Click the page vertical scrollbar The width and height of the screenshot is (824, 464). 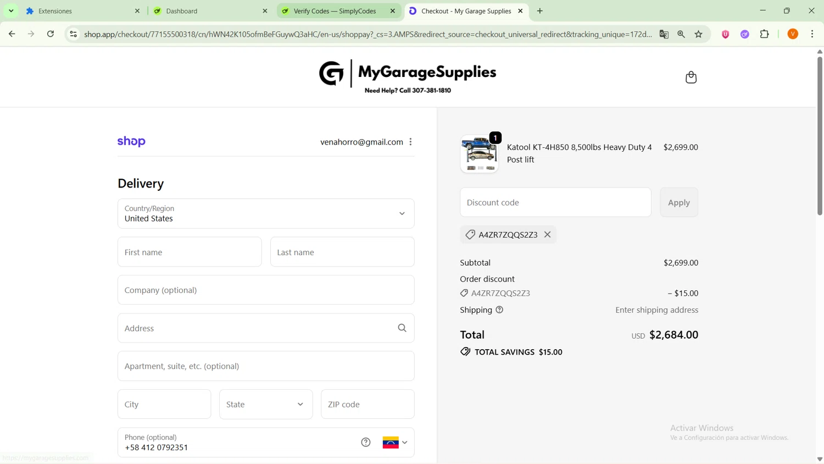(820, 135)
